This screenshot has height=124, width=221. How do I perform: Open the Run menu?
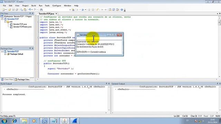tap(40, 6)
